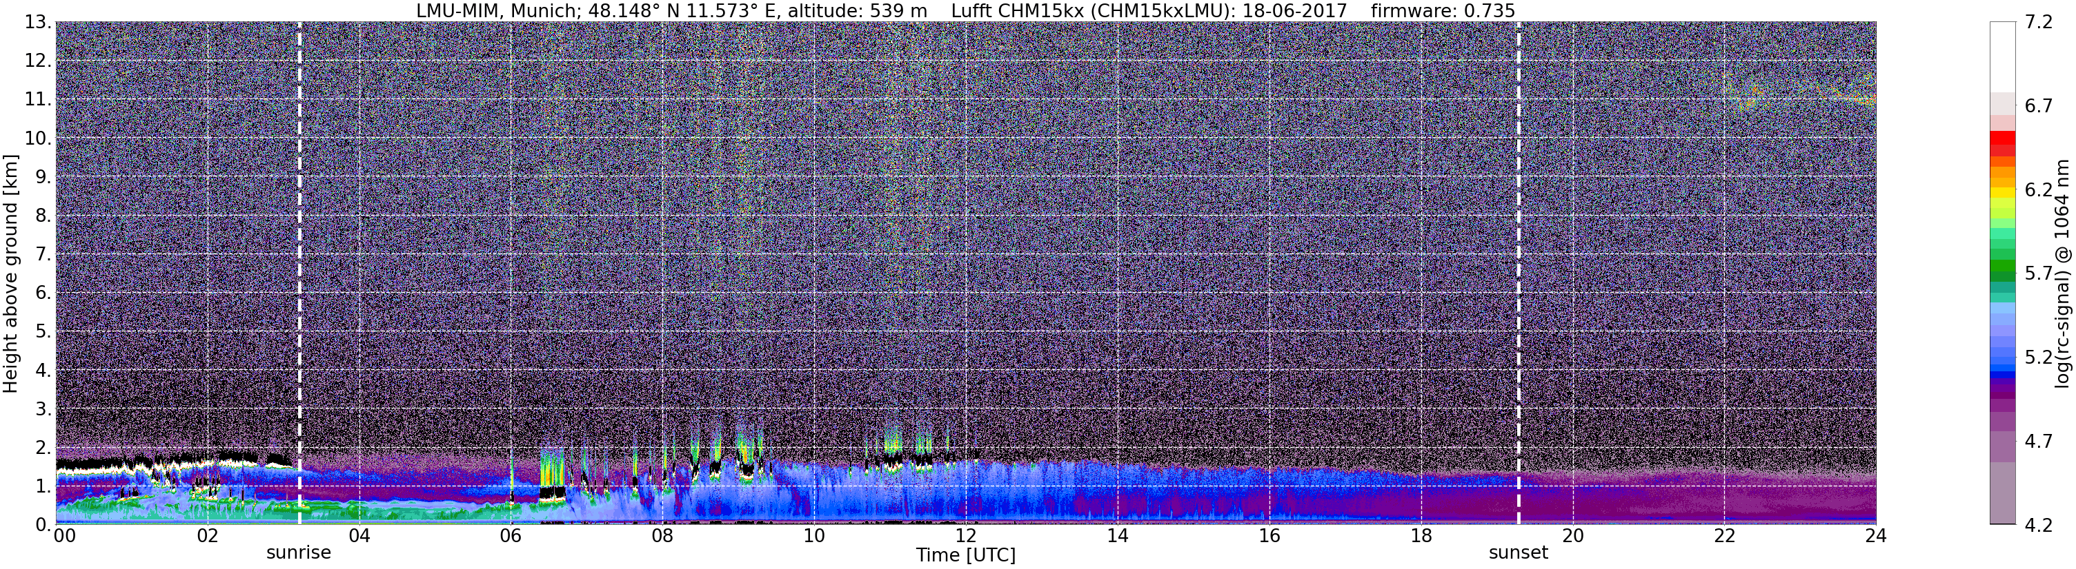Click the height tick label '11.'
The height and width of the screenshot is (569, 2076).
point(38,100)
